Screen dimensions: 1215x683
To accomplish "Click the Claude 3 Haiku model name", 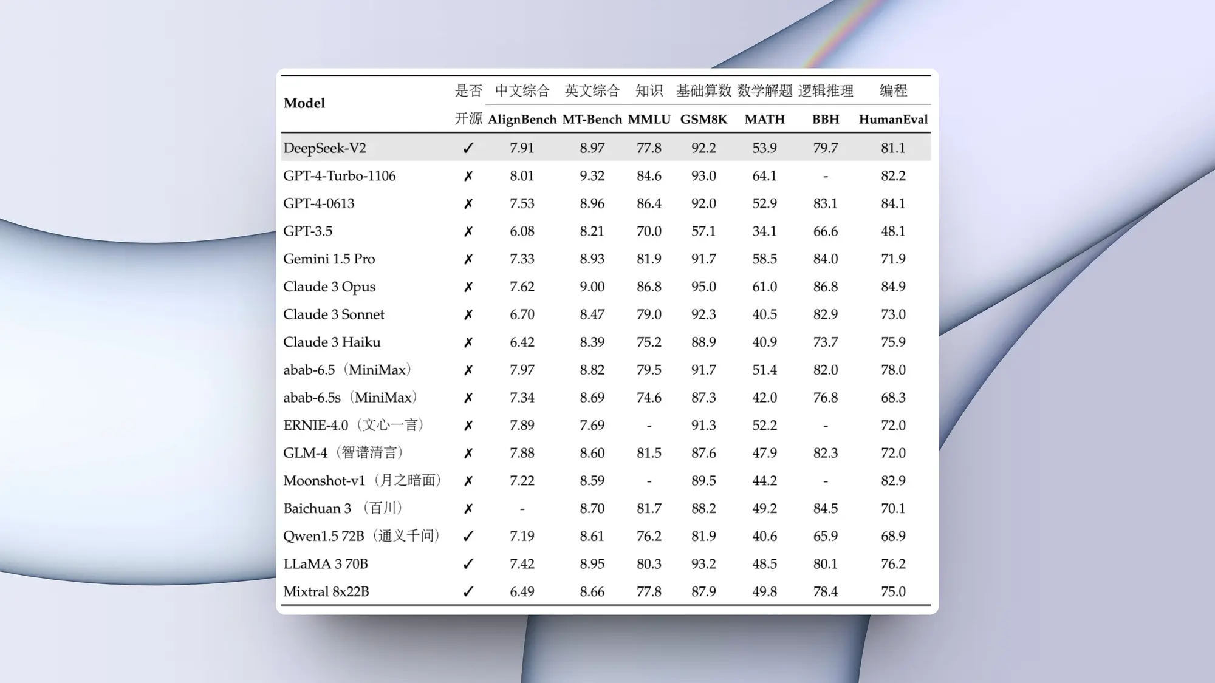I will (332, 342).
